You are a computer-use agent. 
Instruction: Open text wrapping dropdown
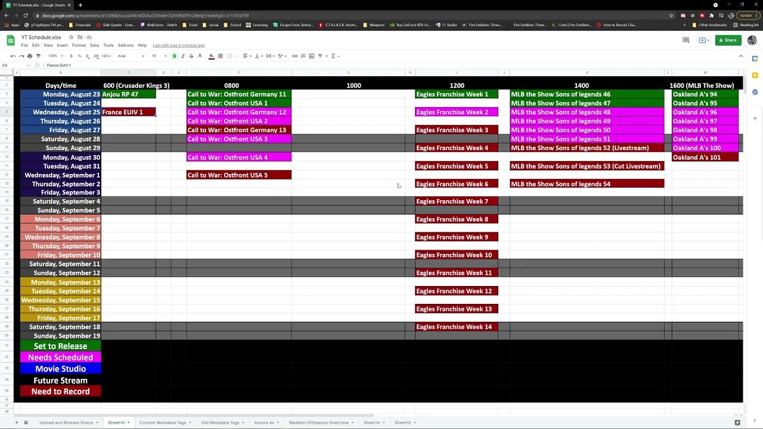pyautogui.click(x=270, y=56)
